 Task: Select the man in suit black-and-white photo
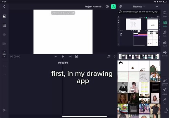[x=123, y=87]
